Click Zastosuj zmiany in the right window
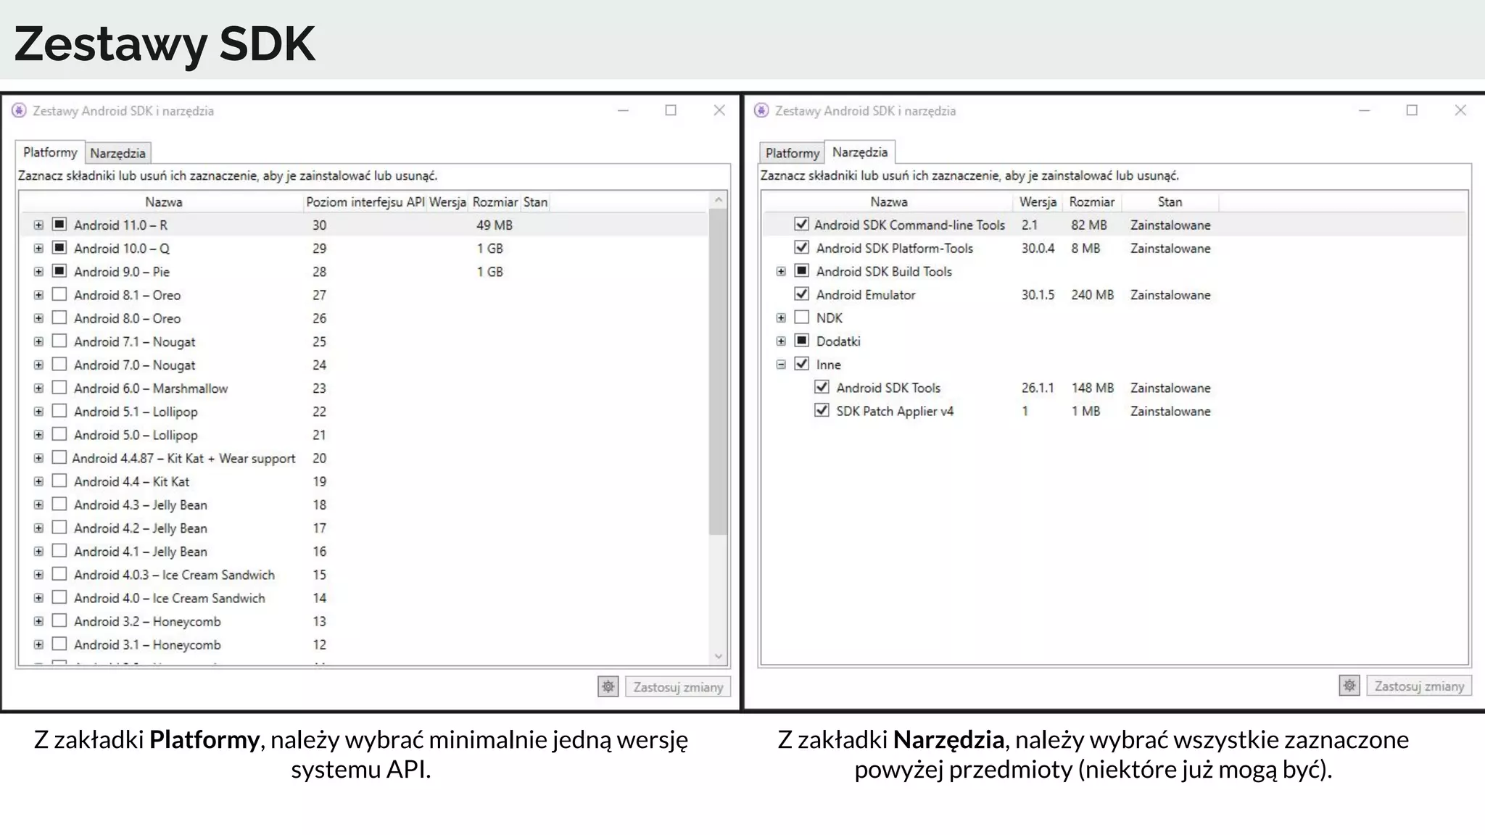 pyautogui.click(x=1419, y=686)
